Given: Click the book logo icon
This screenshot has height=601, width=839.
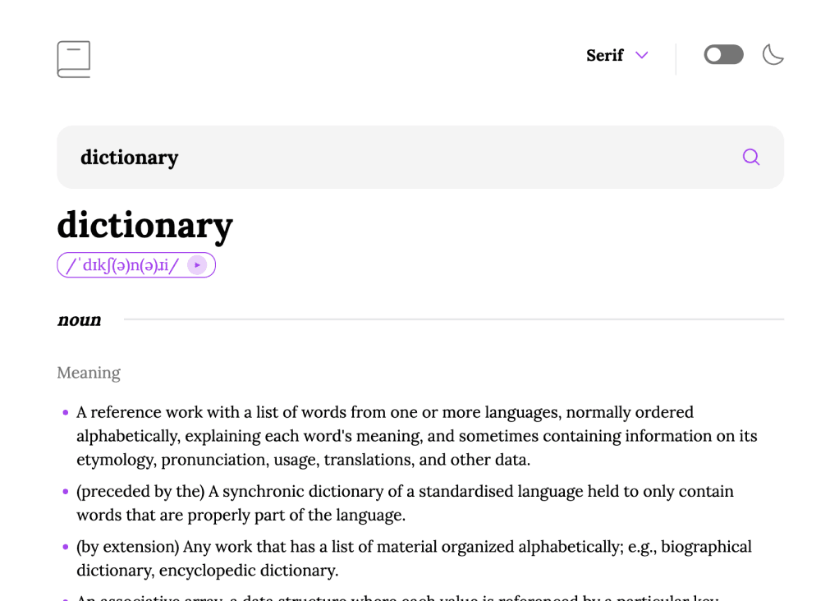Looking at the screenshot, I should (73, 59).
